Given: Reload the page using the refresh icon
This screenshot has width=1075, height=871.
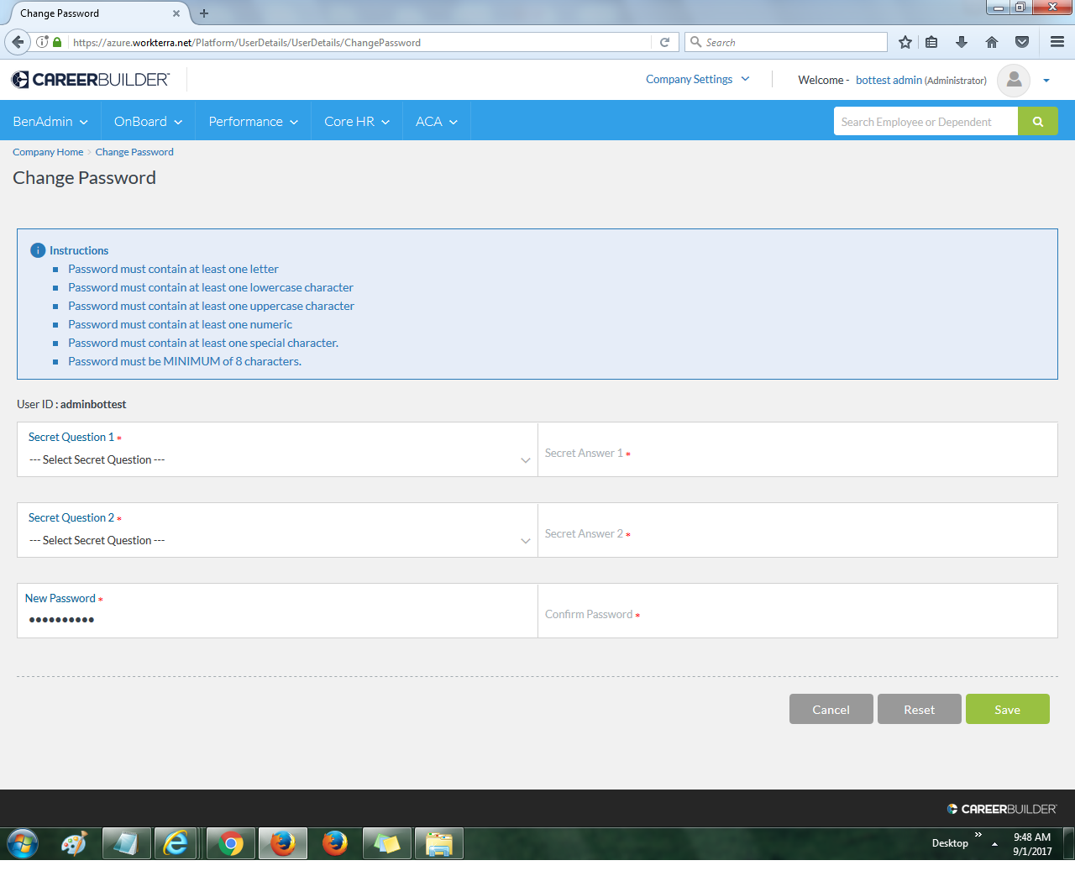Looking at the screenshot, I should (664, 42).
